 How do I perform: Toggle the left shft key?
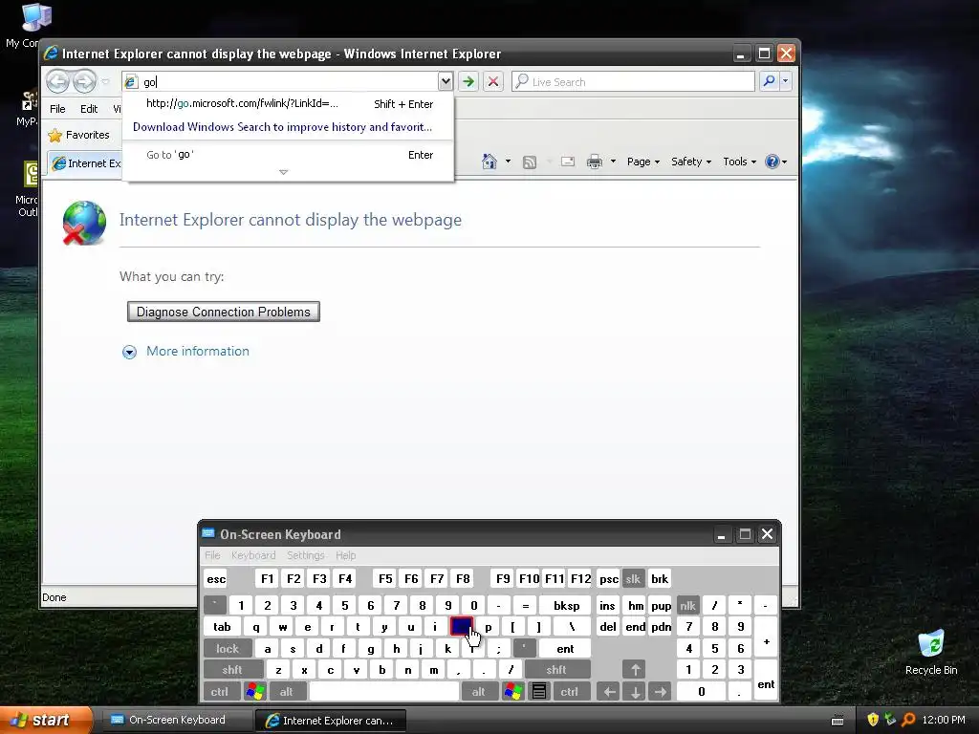coord(232,670)
